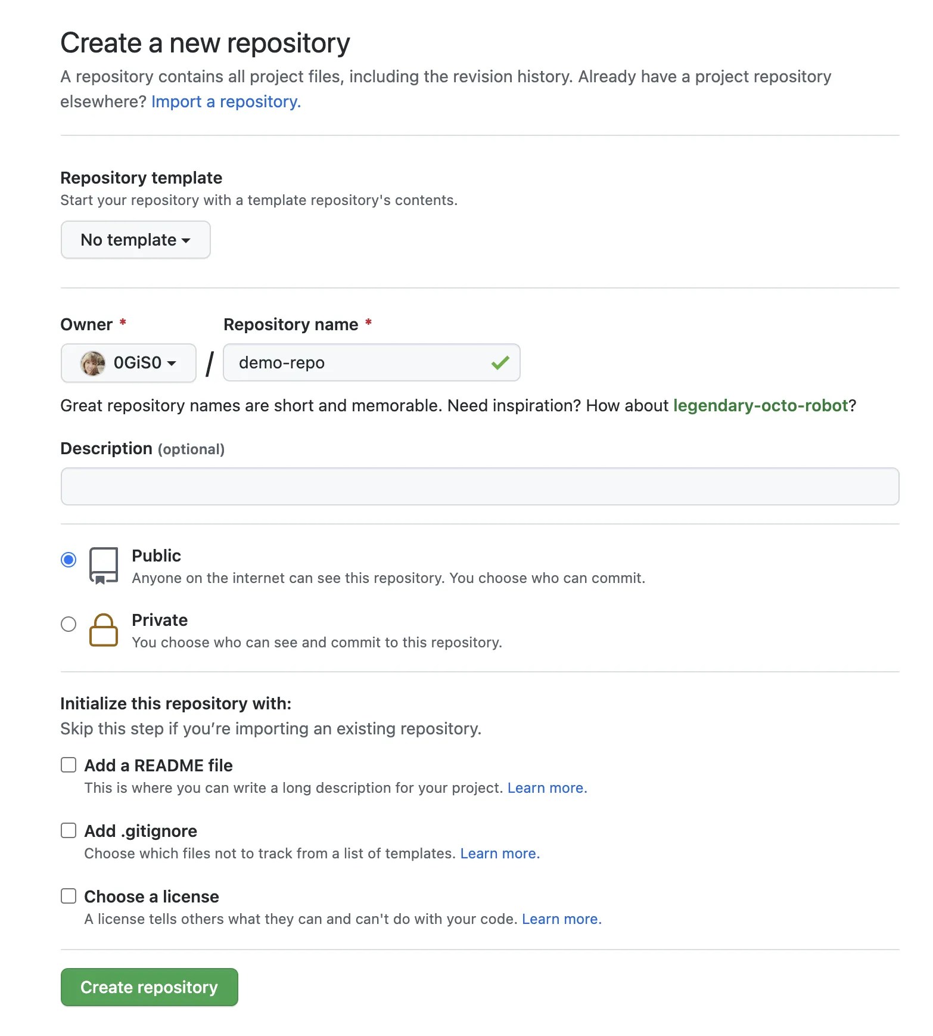Open the Import a repository link

[x=226, y=102]
